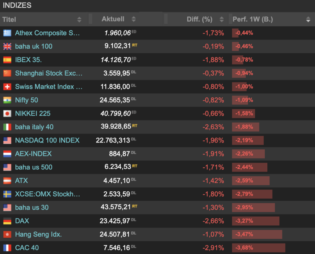Click the -2,63% difference for baha italy 40
315x254 pixels.
[213, 127]
